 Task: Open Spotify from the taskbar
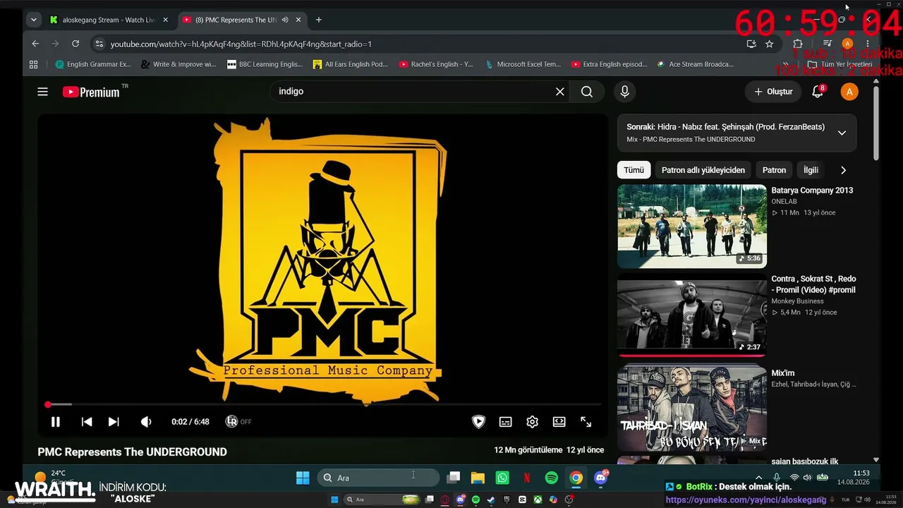click(552, 478)
